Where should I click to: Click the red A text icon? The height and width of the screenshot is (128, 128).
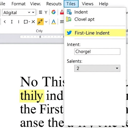tap(62, 12)
